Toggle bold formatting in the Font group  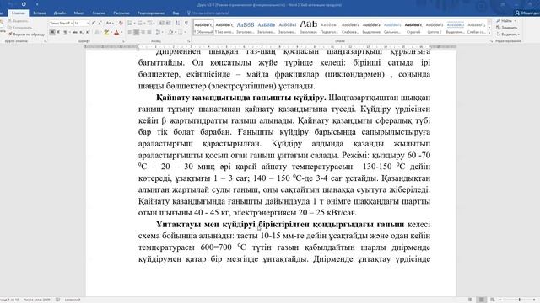(x=52, y=32)
